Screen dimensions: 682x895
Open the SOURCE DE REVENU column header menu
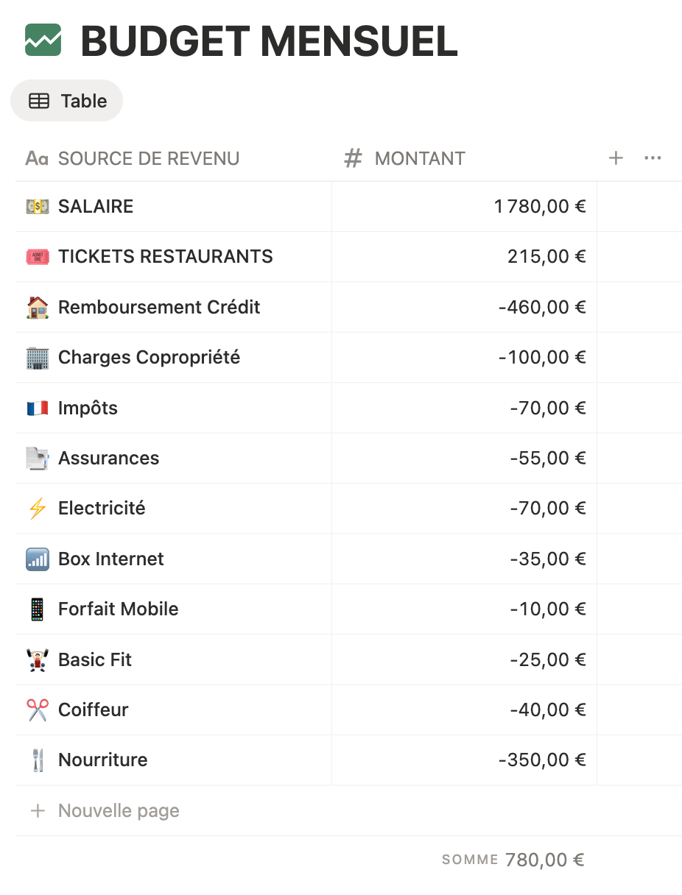point(148,158)
